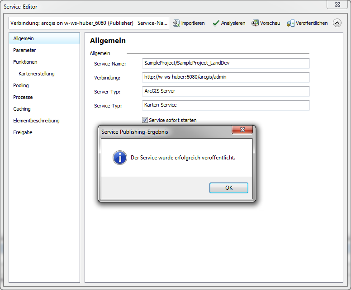Click the Importieren toolbar icon
The width and height of the screenshot is (351, 290).
(176, 23)
